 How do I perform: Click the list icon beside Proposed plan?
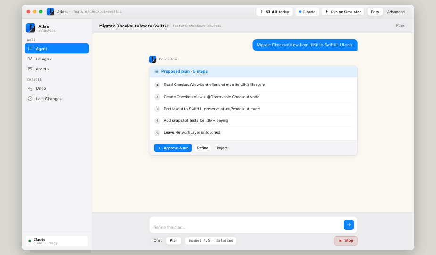(x=156, y=71)
